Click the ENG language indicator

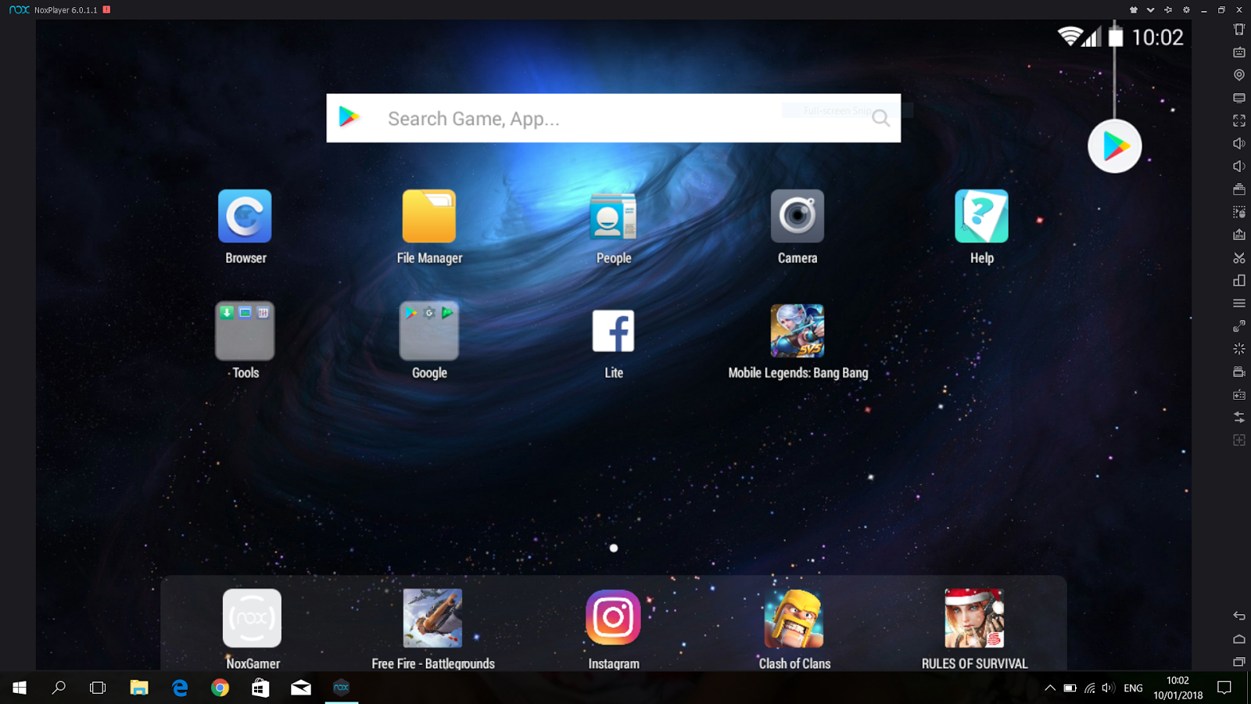1133,688
